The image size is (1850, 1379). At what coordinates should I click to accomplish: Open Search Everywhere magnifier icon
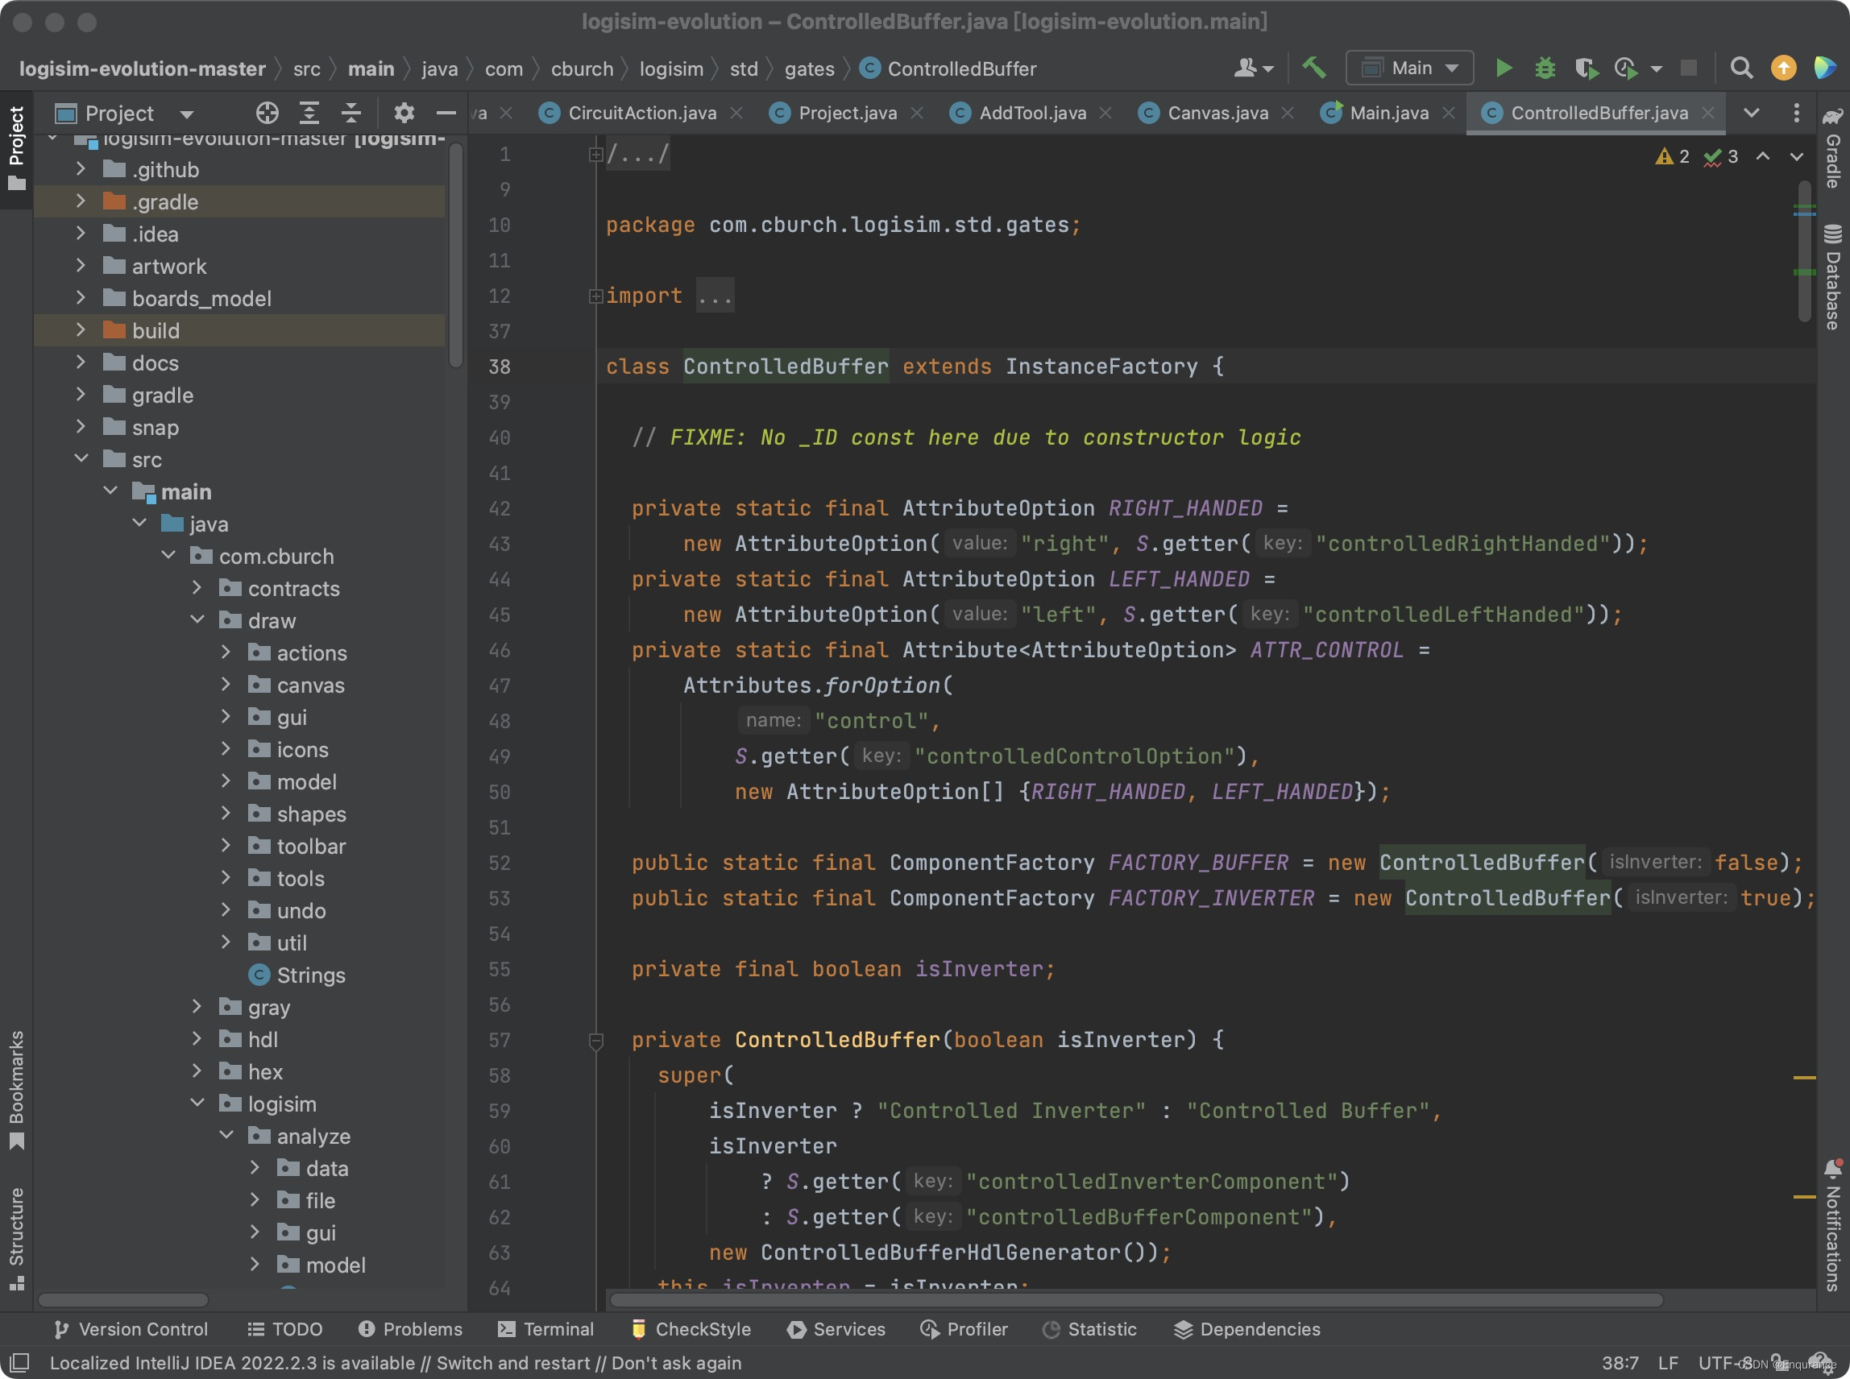[x=1740, y=68]
